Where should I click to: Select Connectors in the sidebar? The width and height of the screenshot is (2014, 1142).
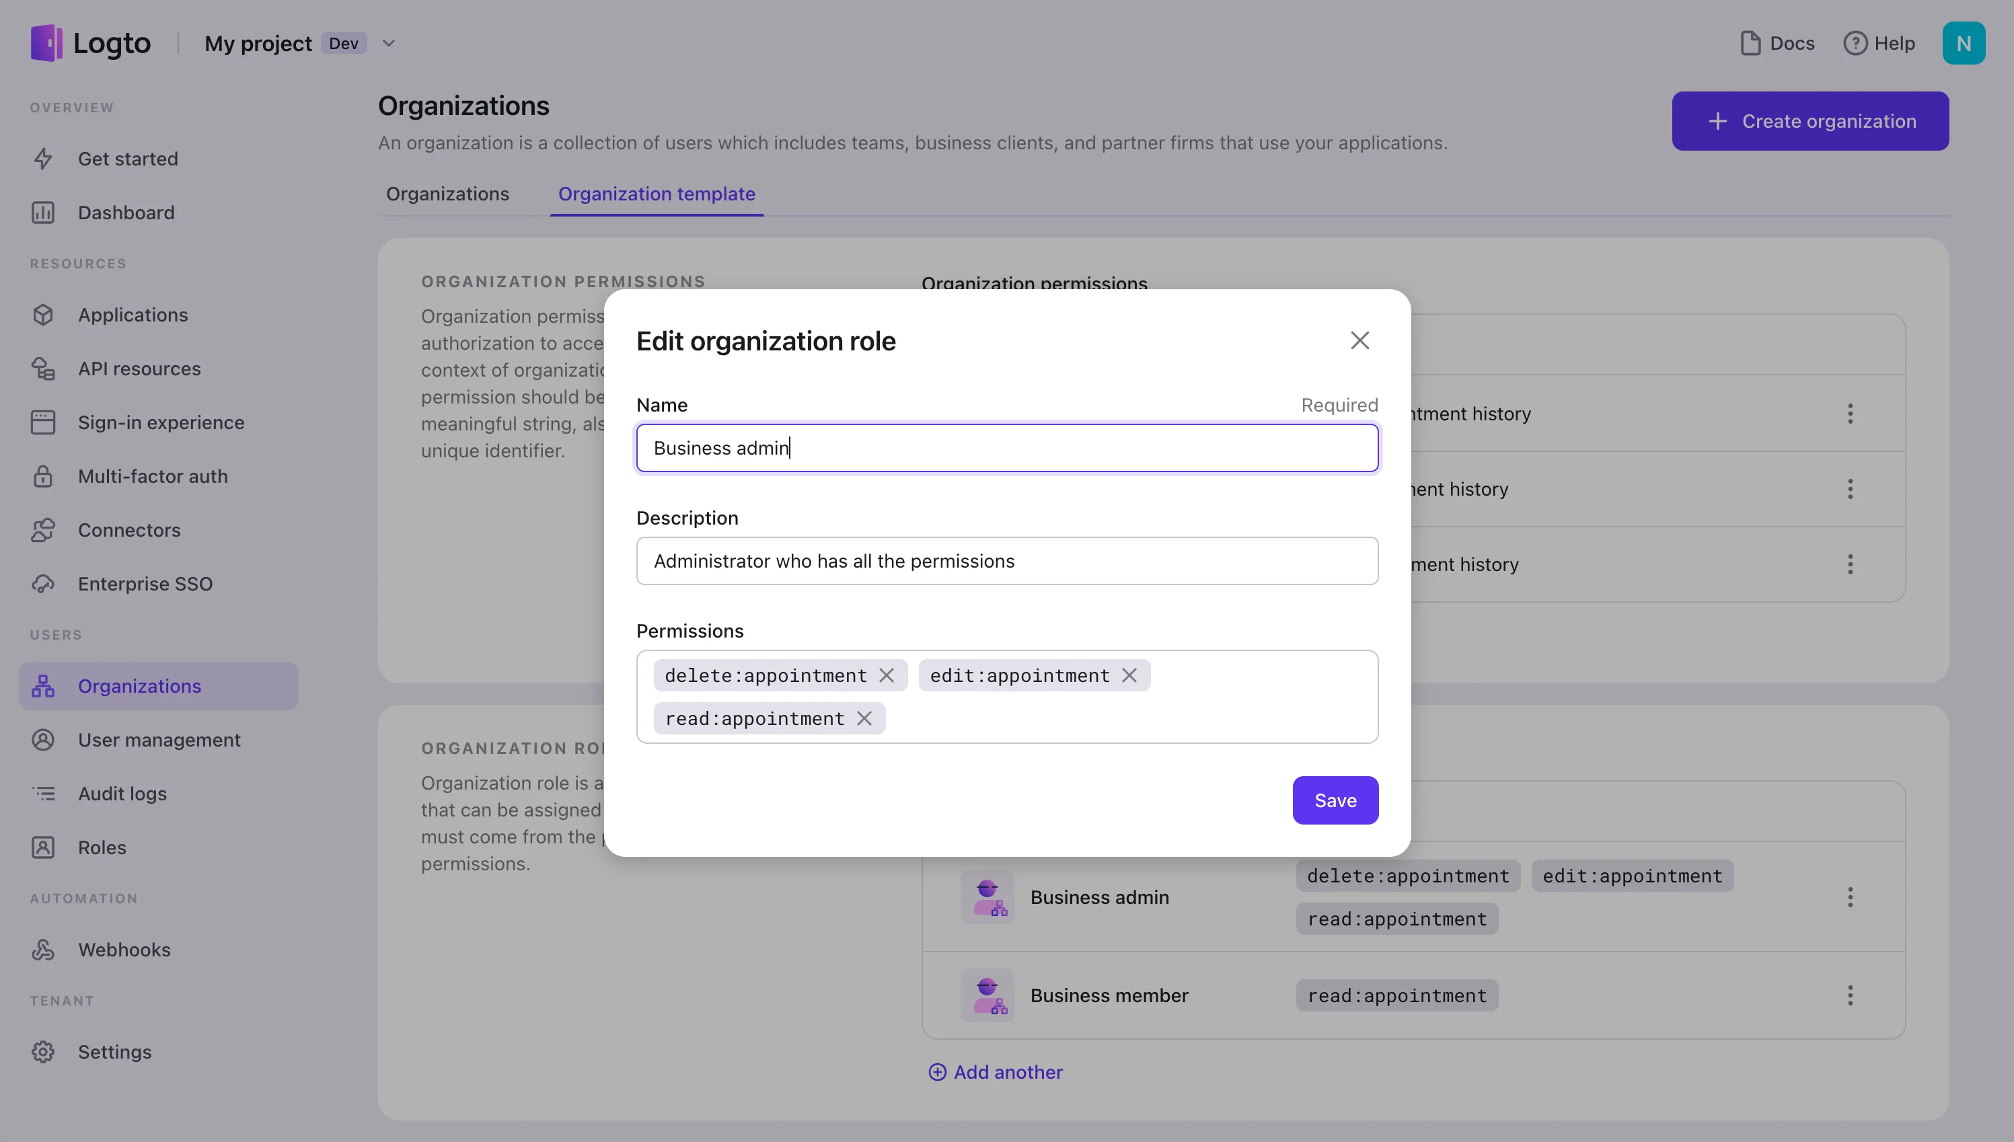129,529
